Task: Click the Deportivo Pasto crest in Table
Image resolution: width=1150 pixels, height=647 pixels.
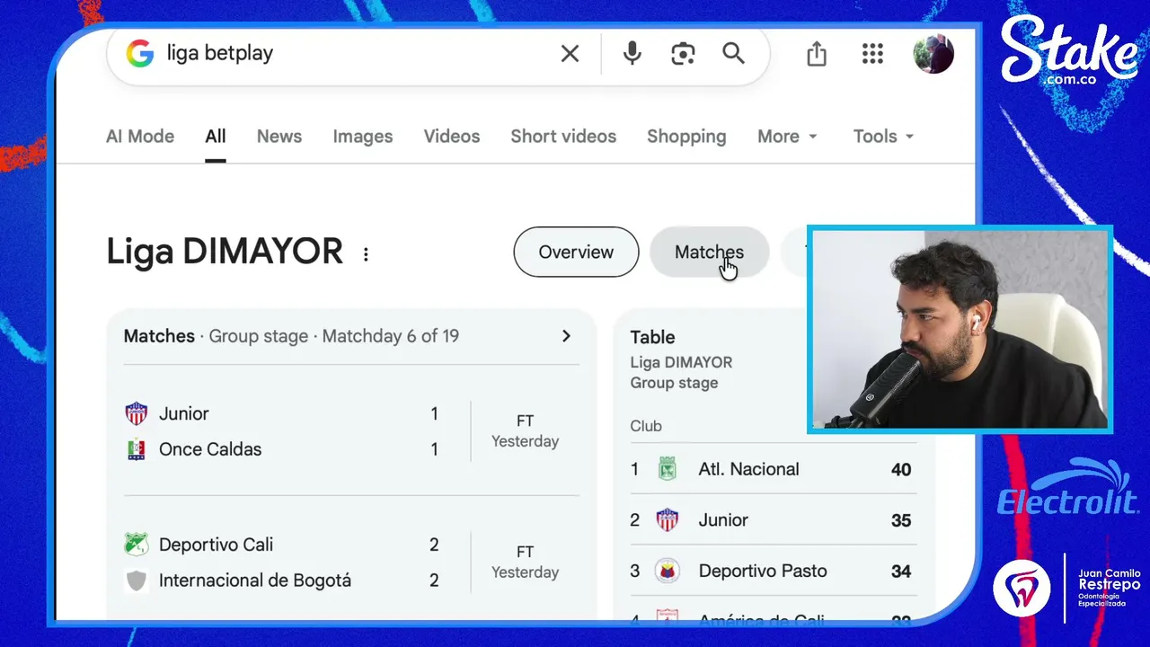Action: (667, 571)
